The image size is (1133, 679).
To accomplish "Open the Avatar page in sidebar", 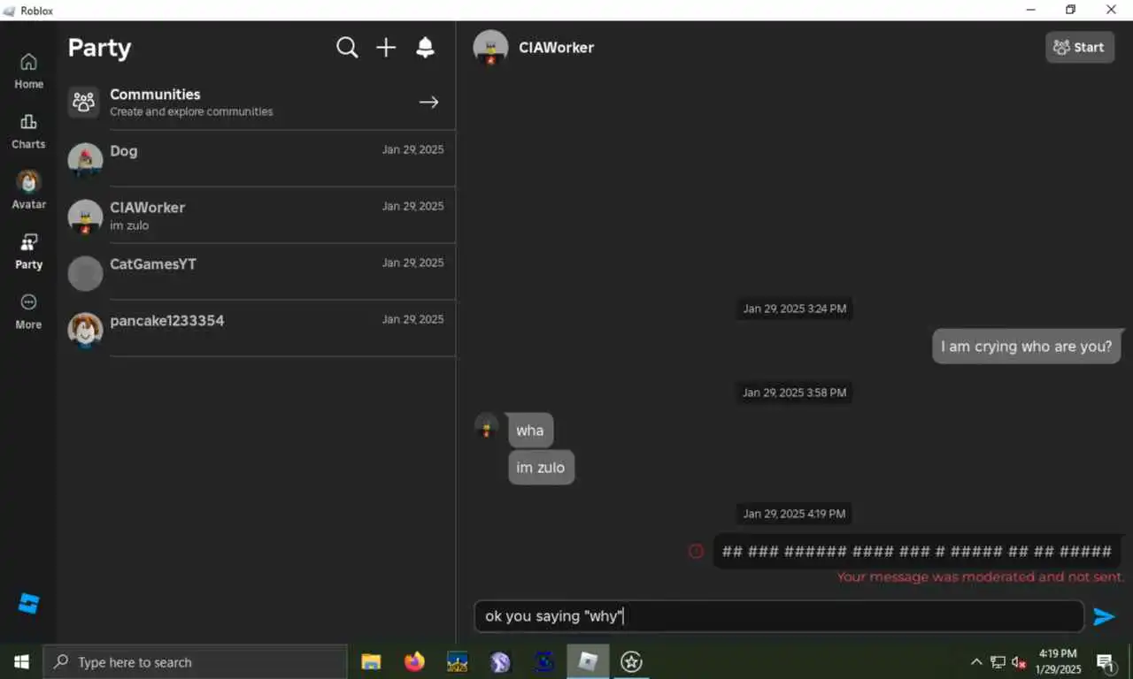I will pos(28,190).
